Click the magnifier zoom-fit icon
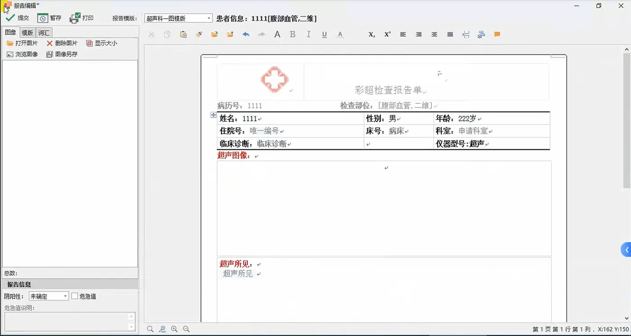 (151, 329)
